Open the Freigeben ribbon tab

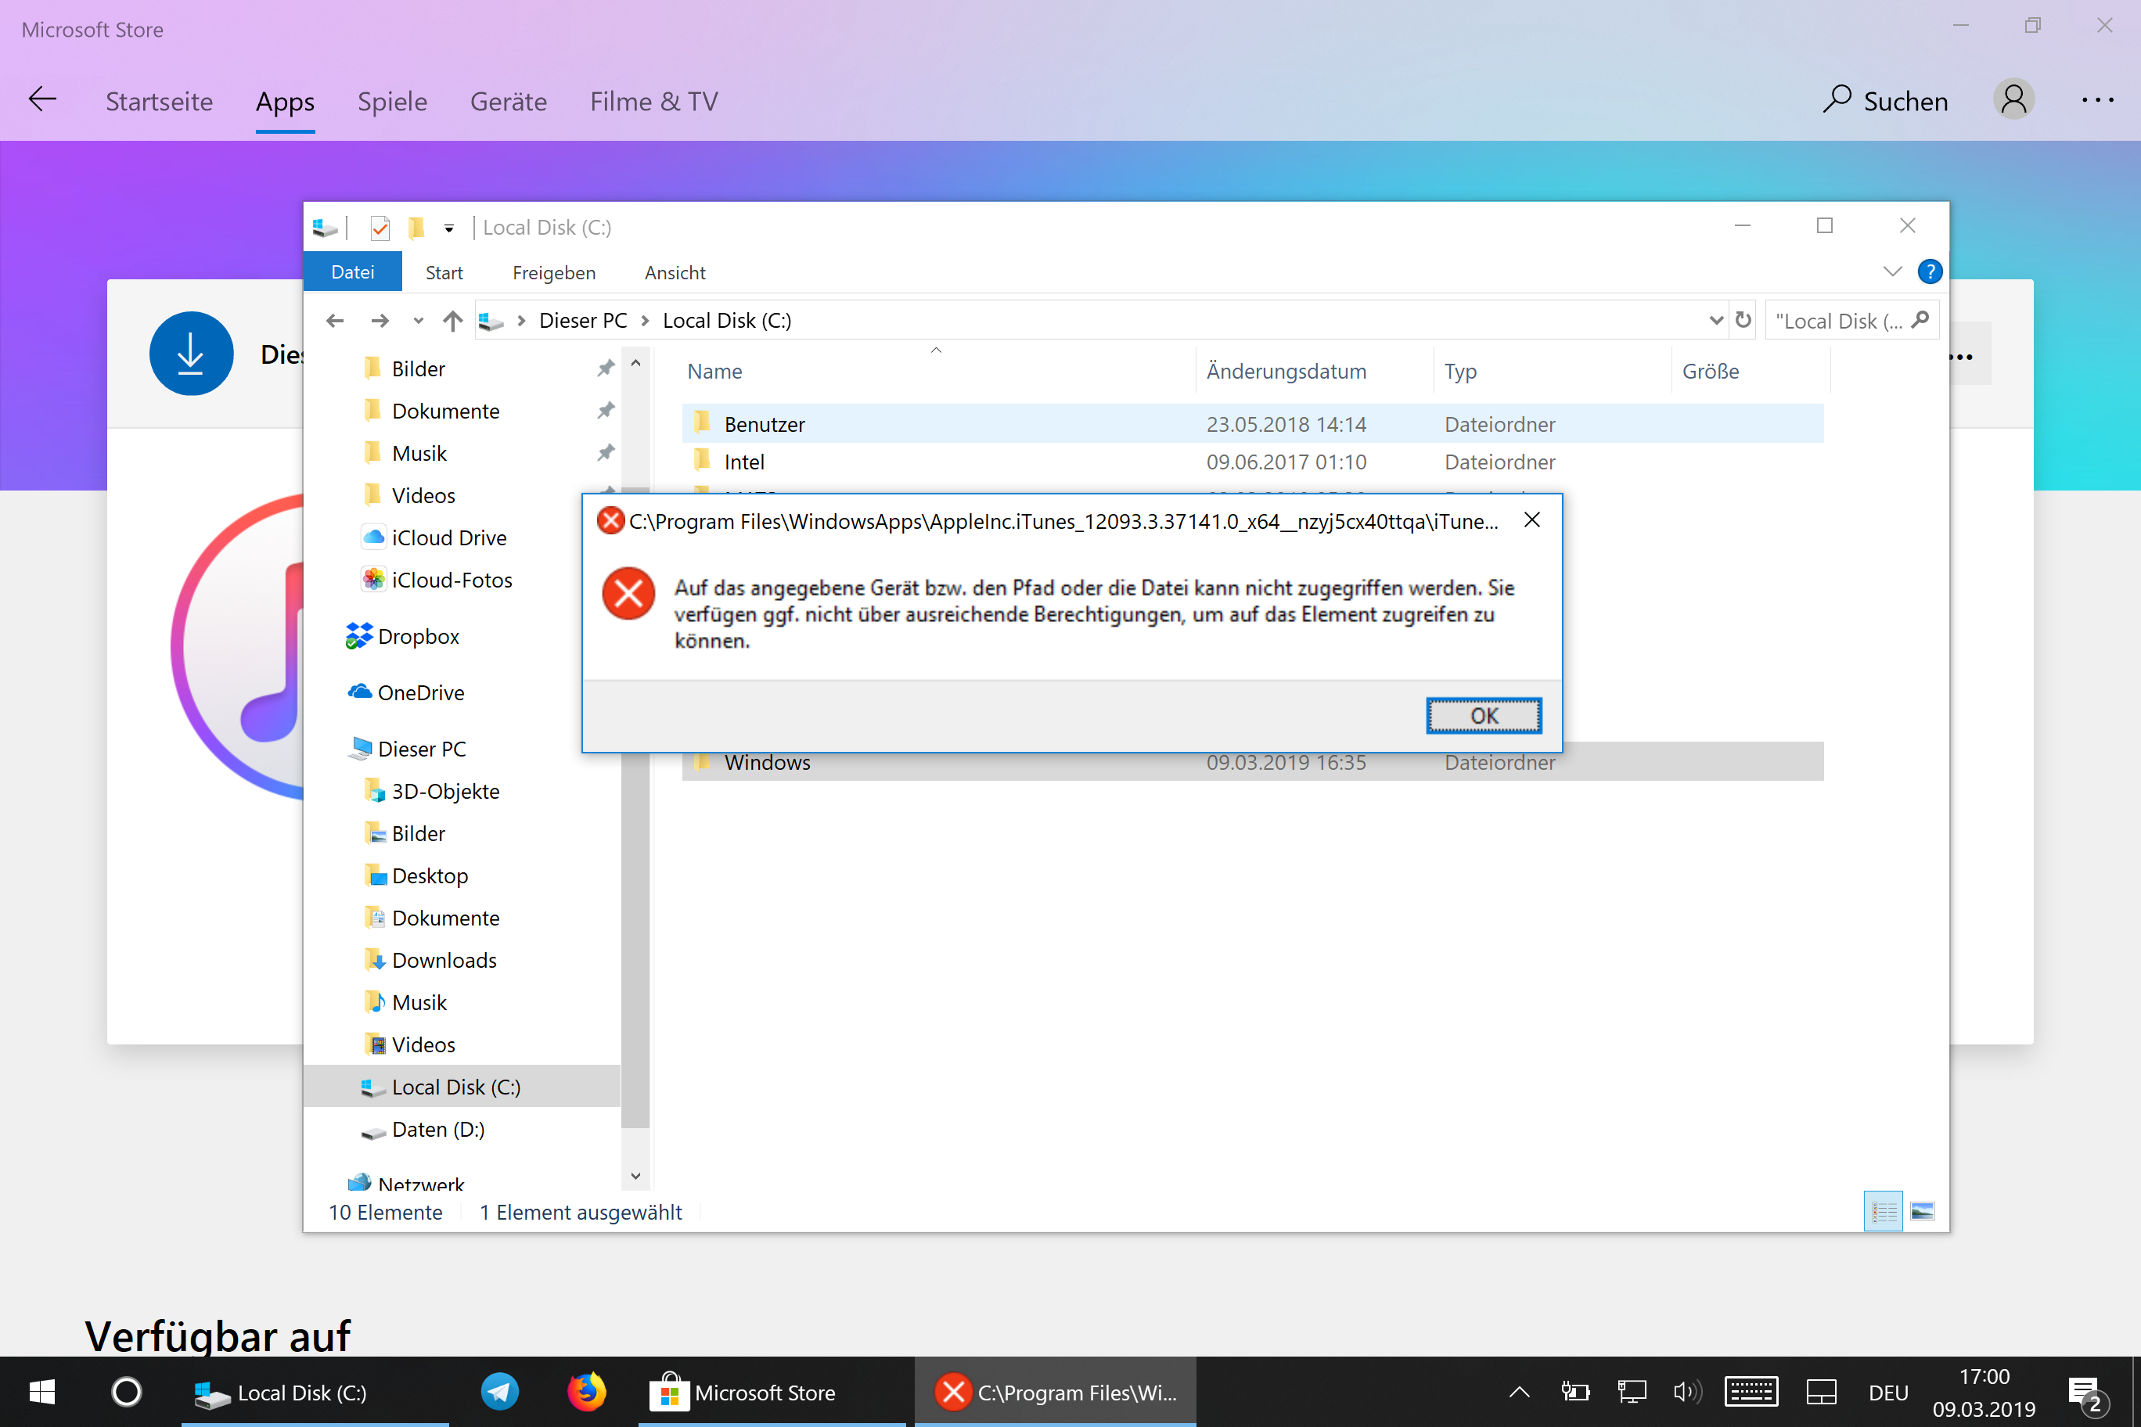(x=553, y=272)
